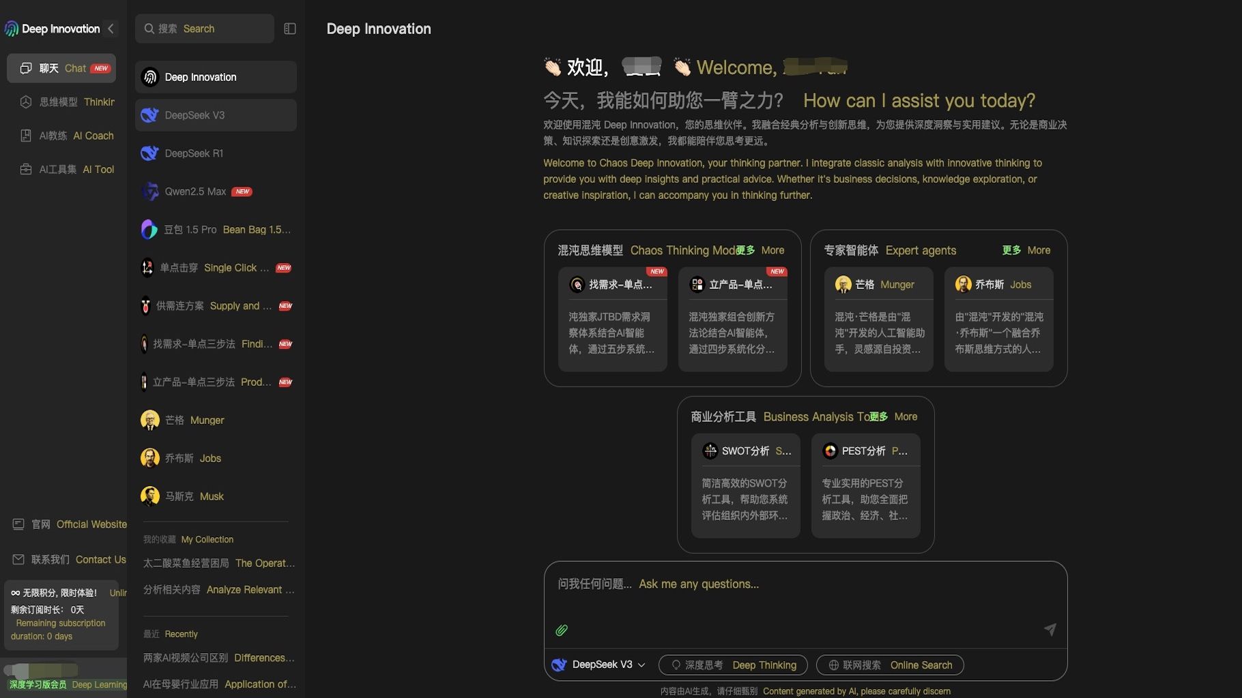Click the search magnifier icon
This screenshot has width=1242, height=698.
tap(149, 29)
